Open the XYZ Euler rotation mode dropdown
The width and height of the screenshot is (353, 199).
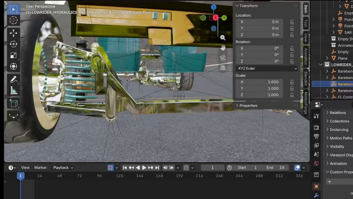pos(267,68)
